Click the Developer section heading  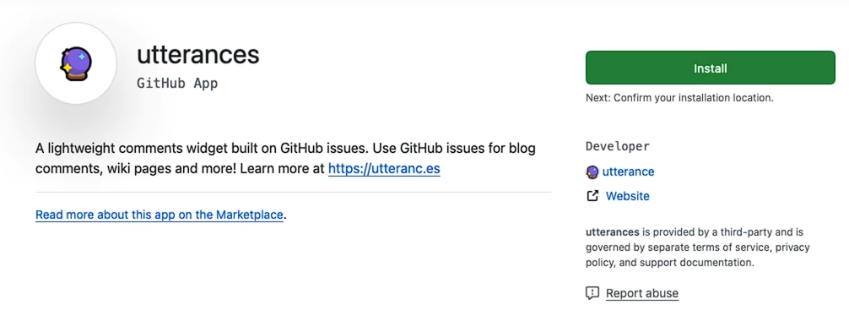click(617, 146)
